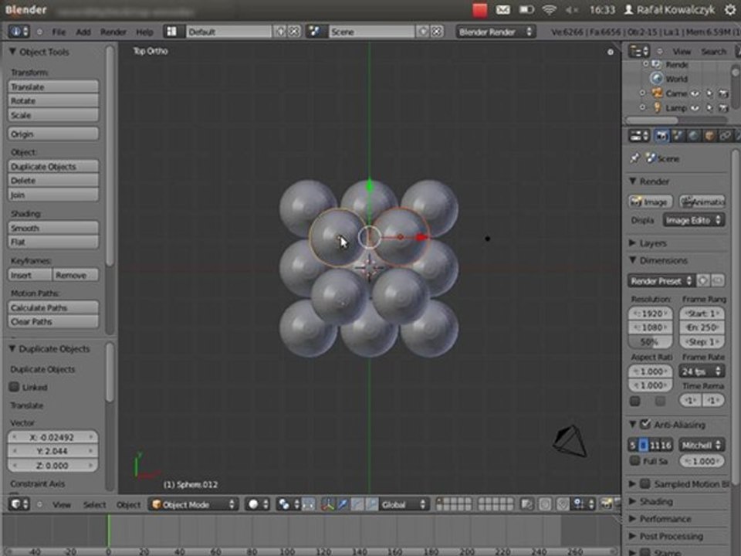The image size is (741, 556).
Task: Open the File menu
Action: click(59, 32)
